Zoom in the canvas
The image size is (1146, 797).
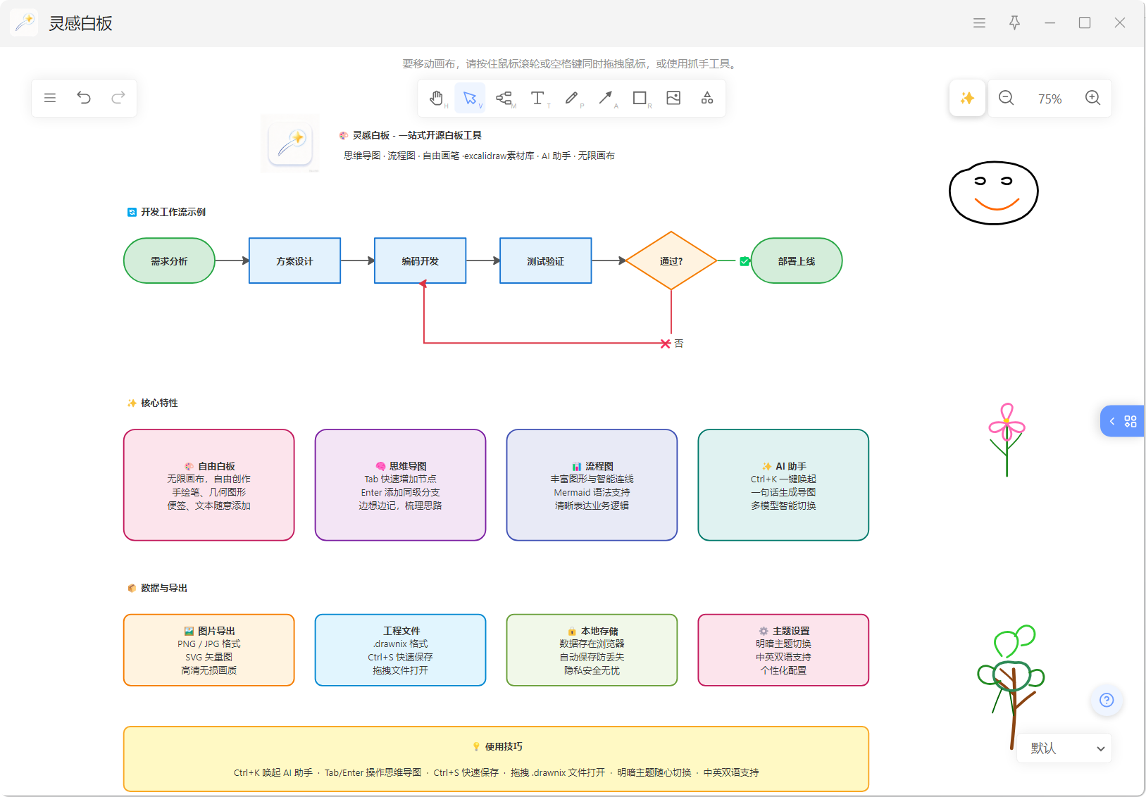pyautogui.click(x=1092, y=98)
